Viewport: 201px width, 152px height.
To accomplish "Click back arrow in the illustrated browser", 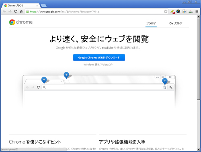I will 27,87.
